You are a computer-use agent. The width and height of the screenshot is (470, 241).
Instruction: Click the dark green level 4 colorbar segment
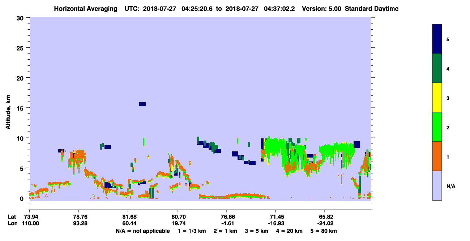[x=437, y=68]
